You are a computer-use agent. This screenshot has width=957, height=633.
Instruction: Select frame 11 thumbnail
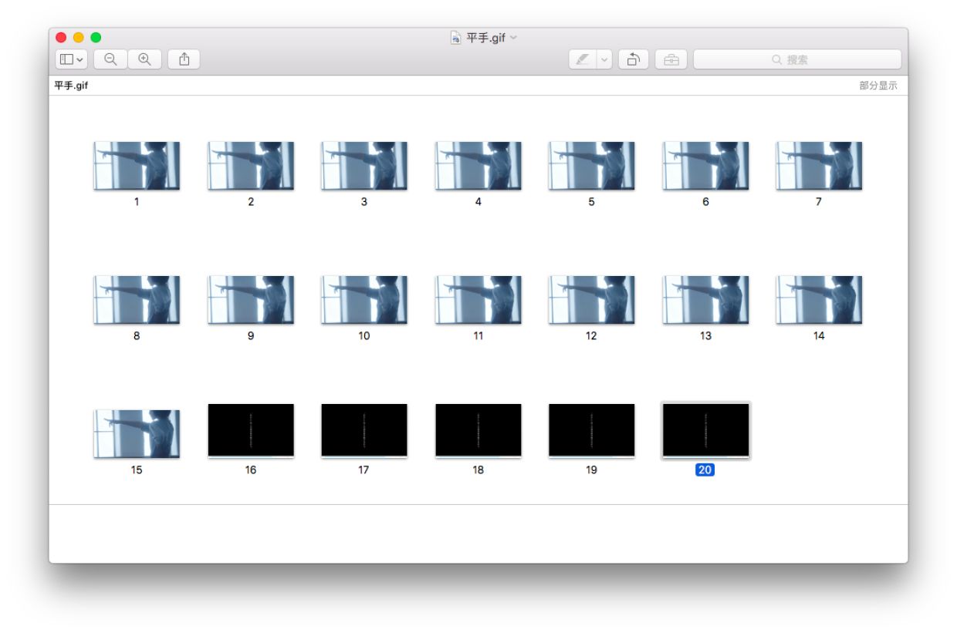(478, 300)
